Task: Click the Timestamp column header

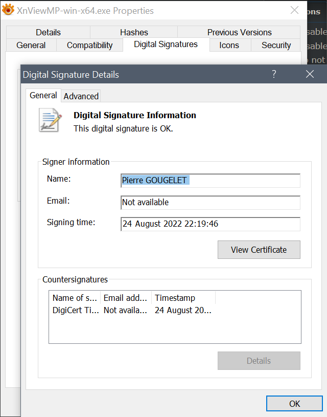Action: pos(183,298)
